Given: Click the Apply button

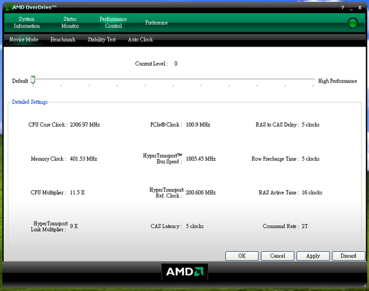Looking at the screenshot, I should (x=313, y=256).
